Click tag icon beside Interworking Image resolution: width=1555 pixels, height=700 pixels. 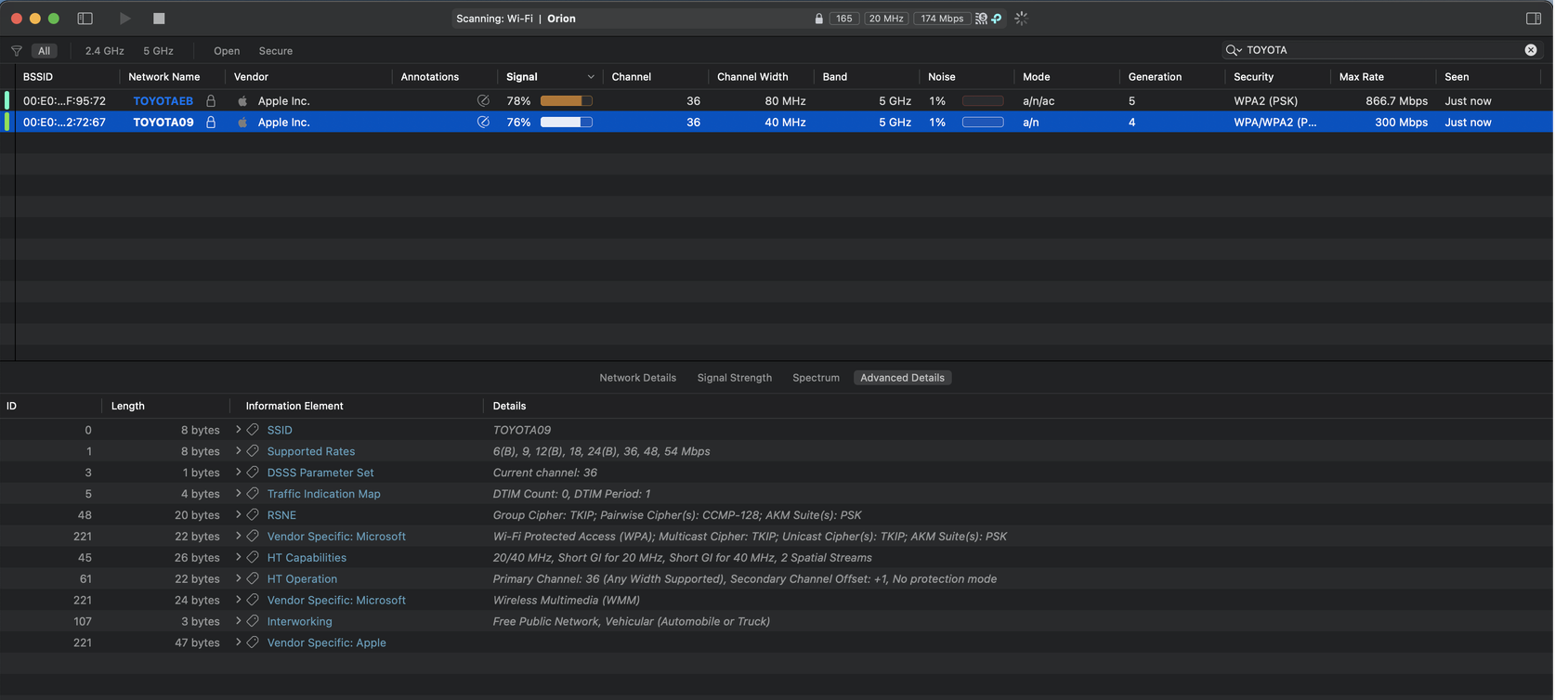coord(253,621)
